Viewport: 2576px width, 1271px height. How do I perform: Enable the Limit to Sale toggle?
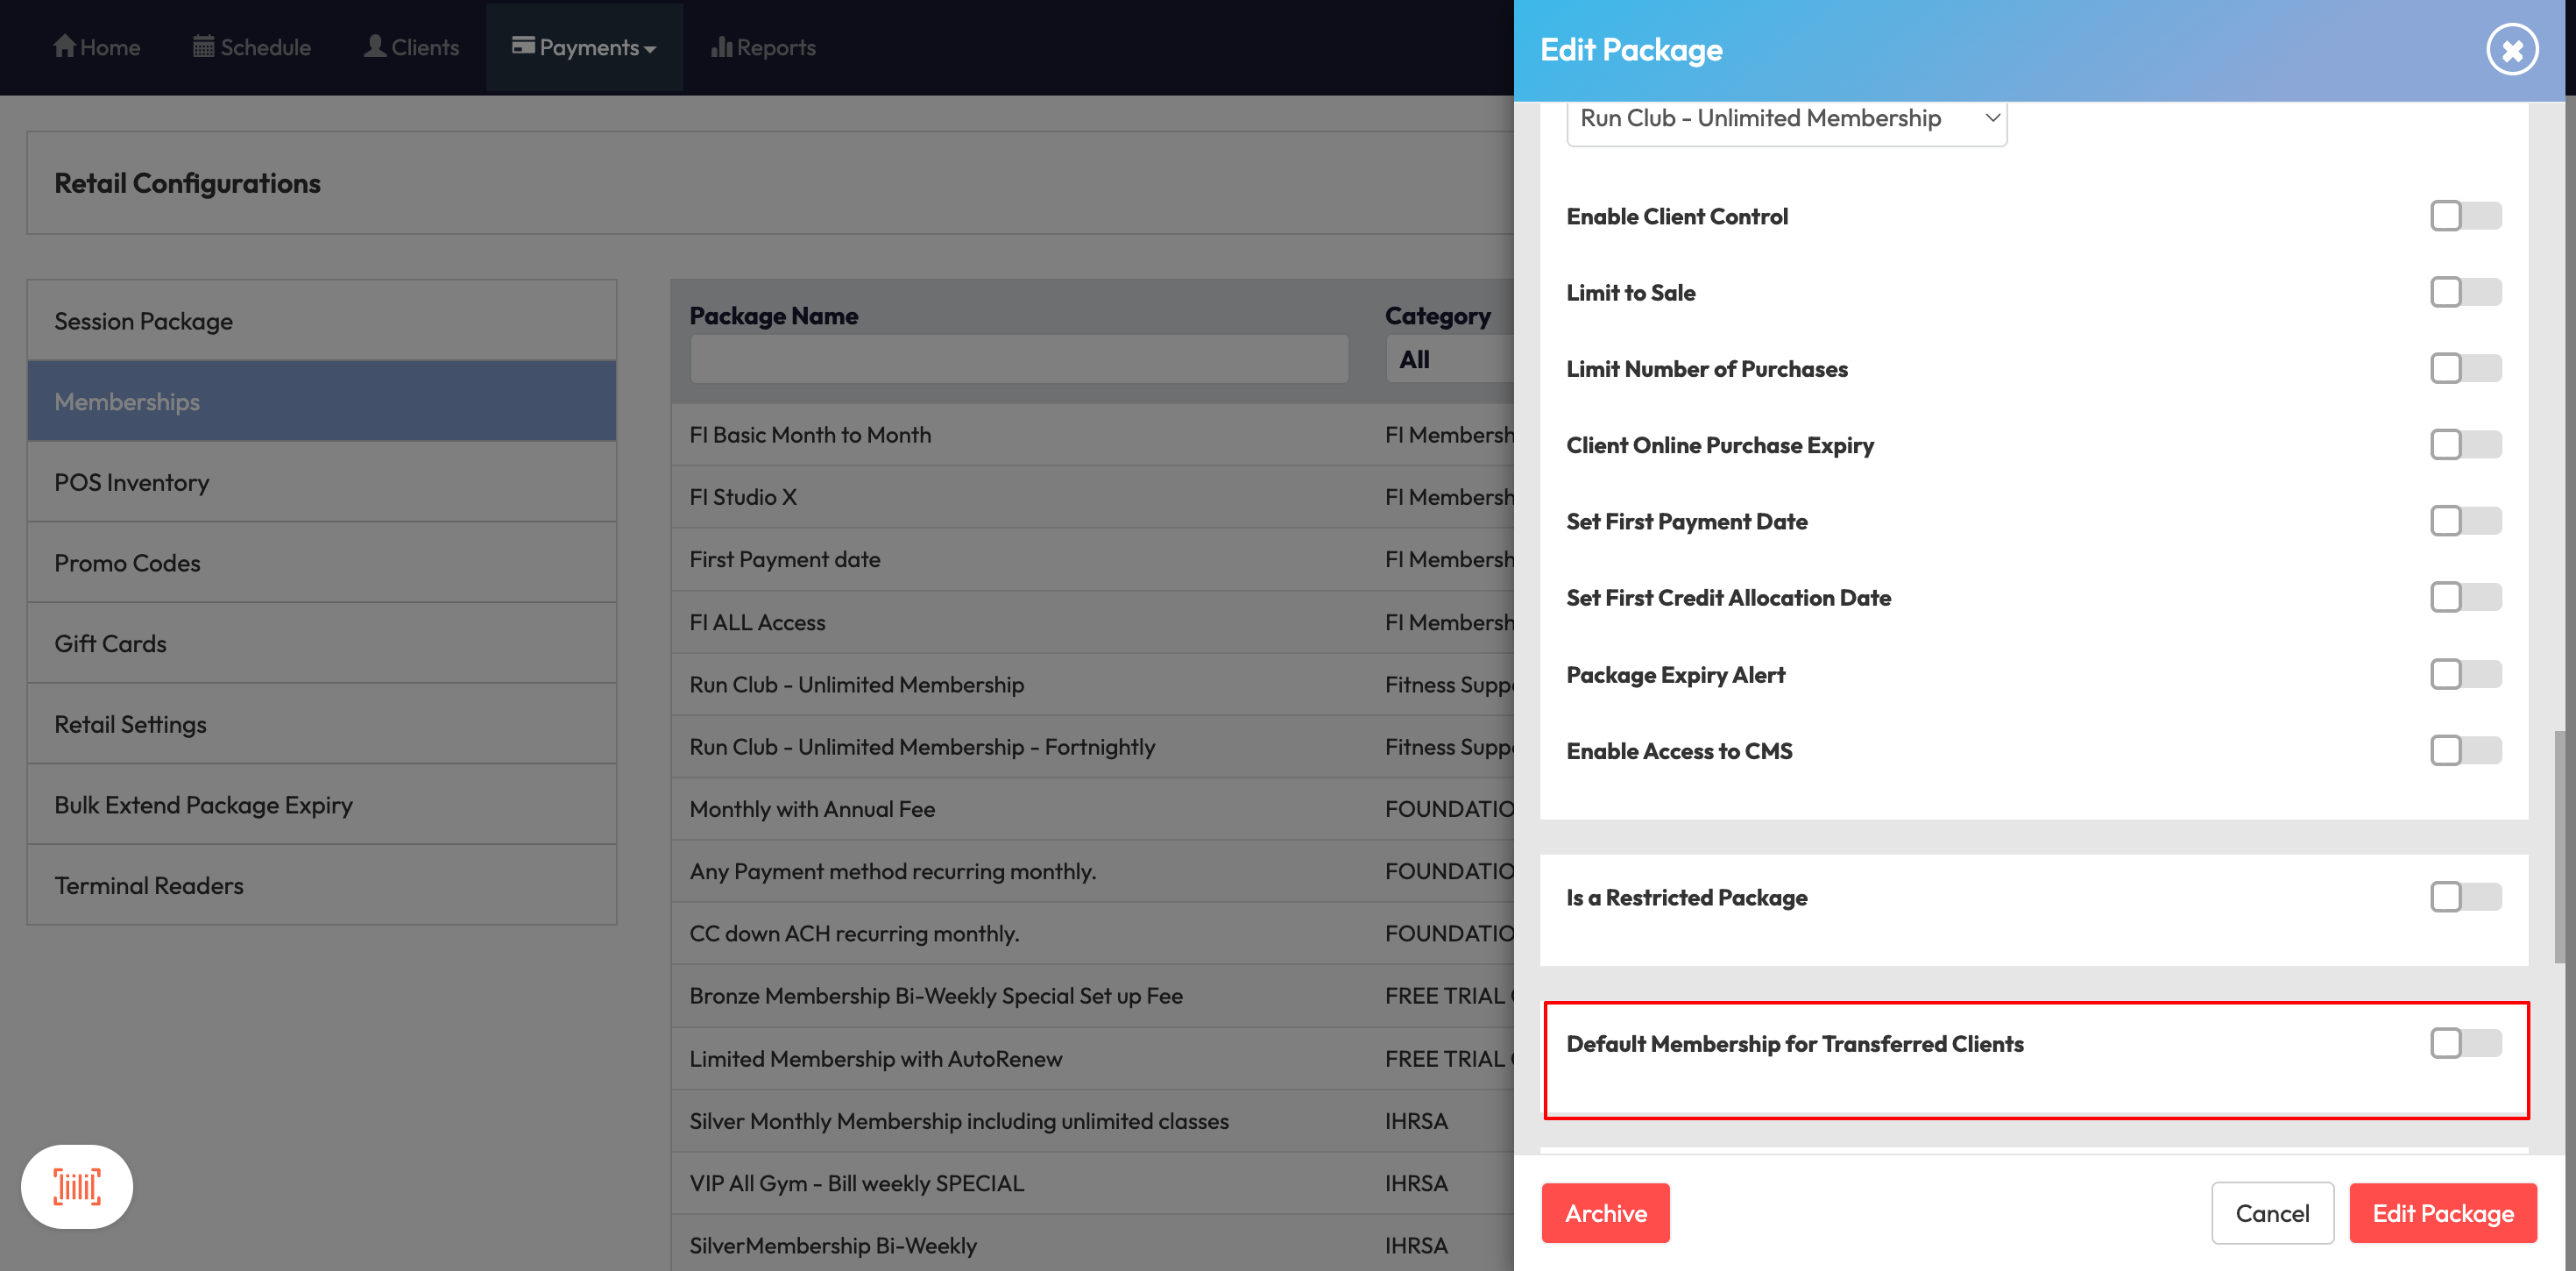click(x=2465, y=292)
